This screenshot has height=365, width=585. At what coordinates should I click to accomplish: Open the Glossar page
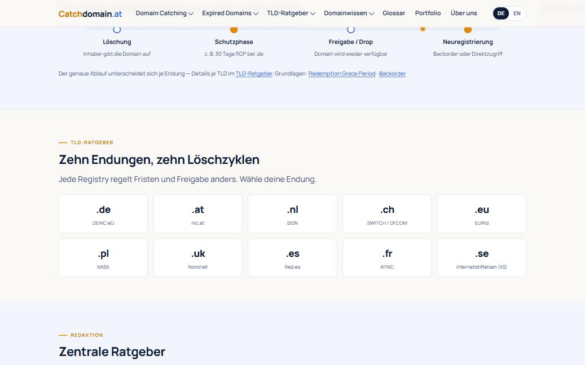coord(394,13)
